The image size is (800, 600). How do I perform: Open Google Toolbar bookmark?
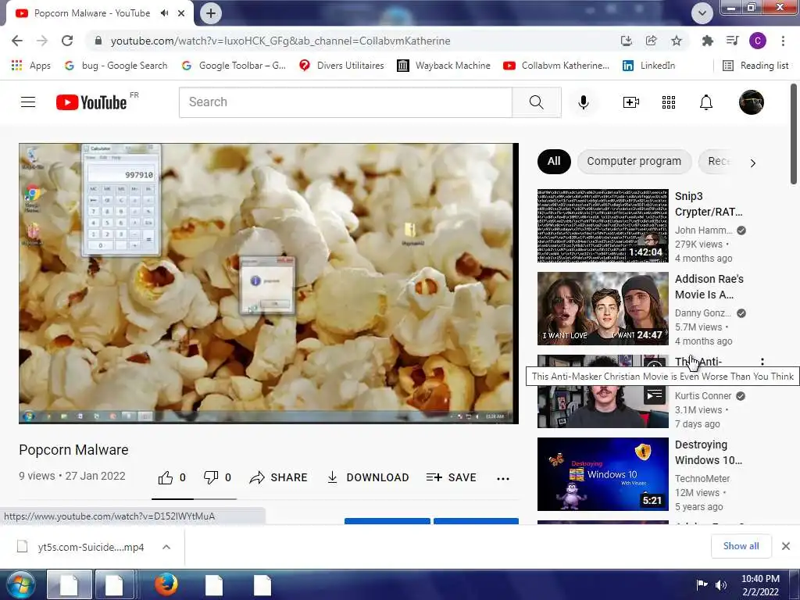(234, 66)
